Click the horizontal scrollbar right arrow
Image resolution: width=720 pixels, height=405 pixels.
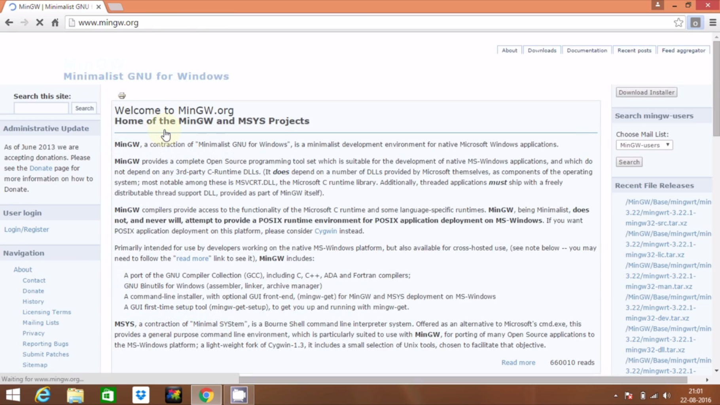(x=707, y=380)
